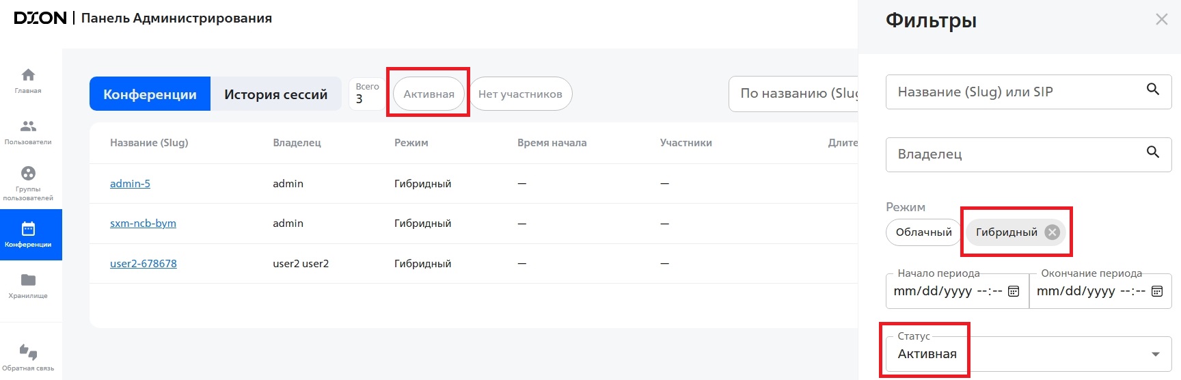Toggle the Активная filter chip
This screenshot has height=380, width=1181.
[429, 94]
